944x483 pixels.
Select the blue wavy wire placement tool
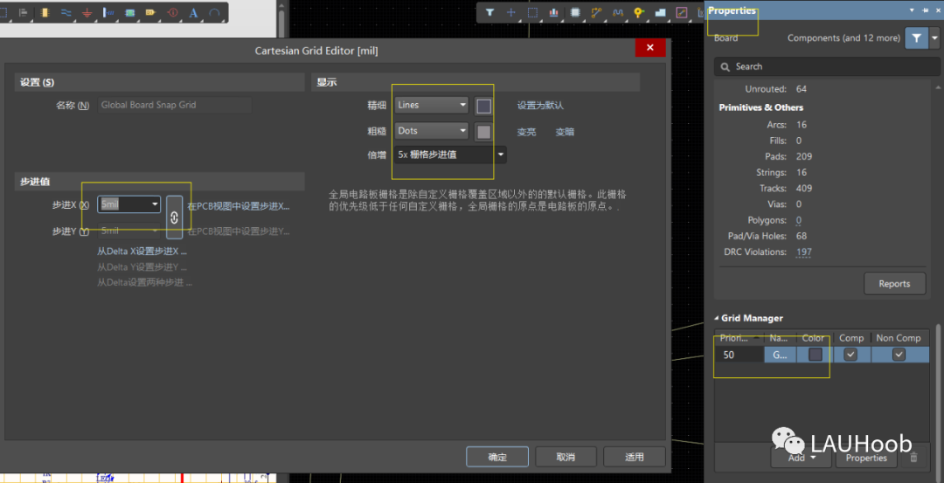[66, 12]
